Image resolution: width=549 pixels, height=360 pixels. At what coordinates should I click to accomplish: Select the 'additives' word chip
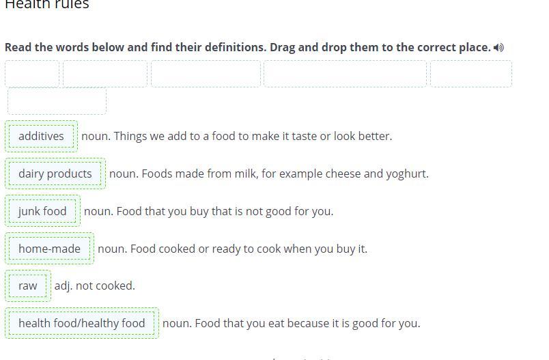[41, 136]
